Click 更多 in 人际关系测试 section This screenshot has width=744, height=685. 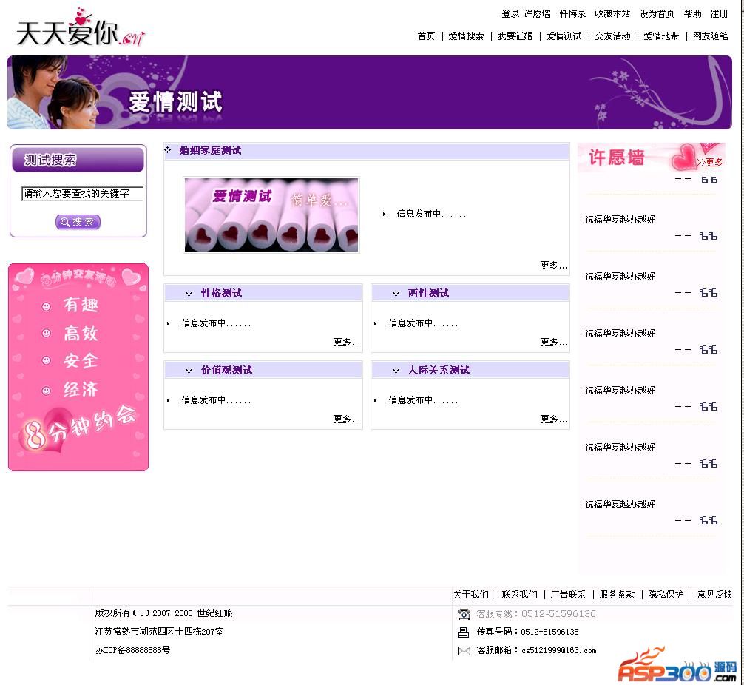(553, 419)
